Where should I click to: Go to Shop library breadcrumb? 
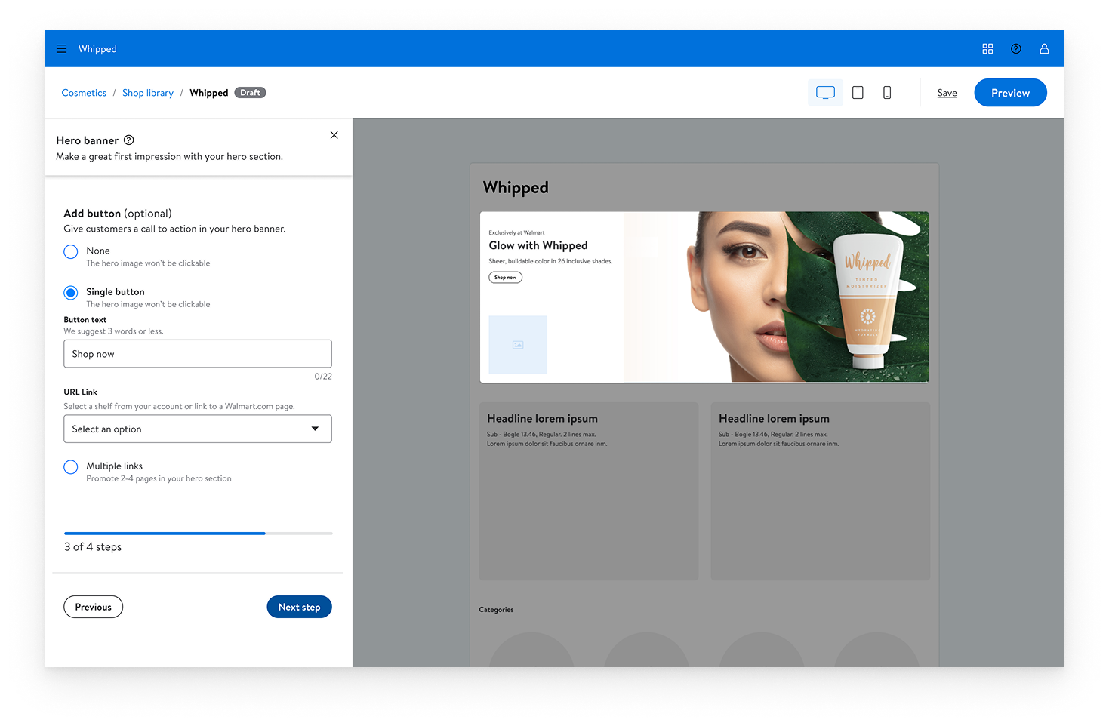148,93
